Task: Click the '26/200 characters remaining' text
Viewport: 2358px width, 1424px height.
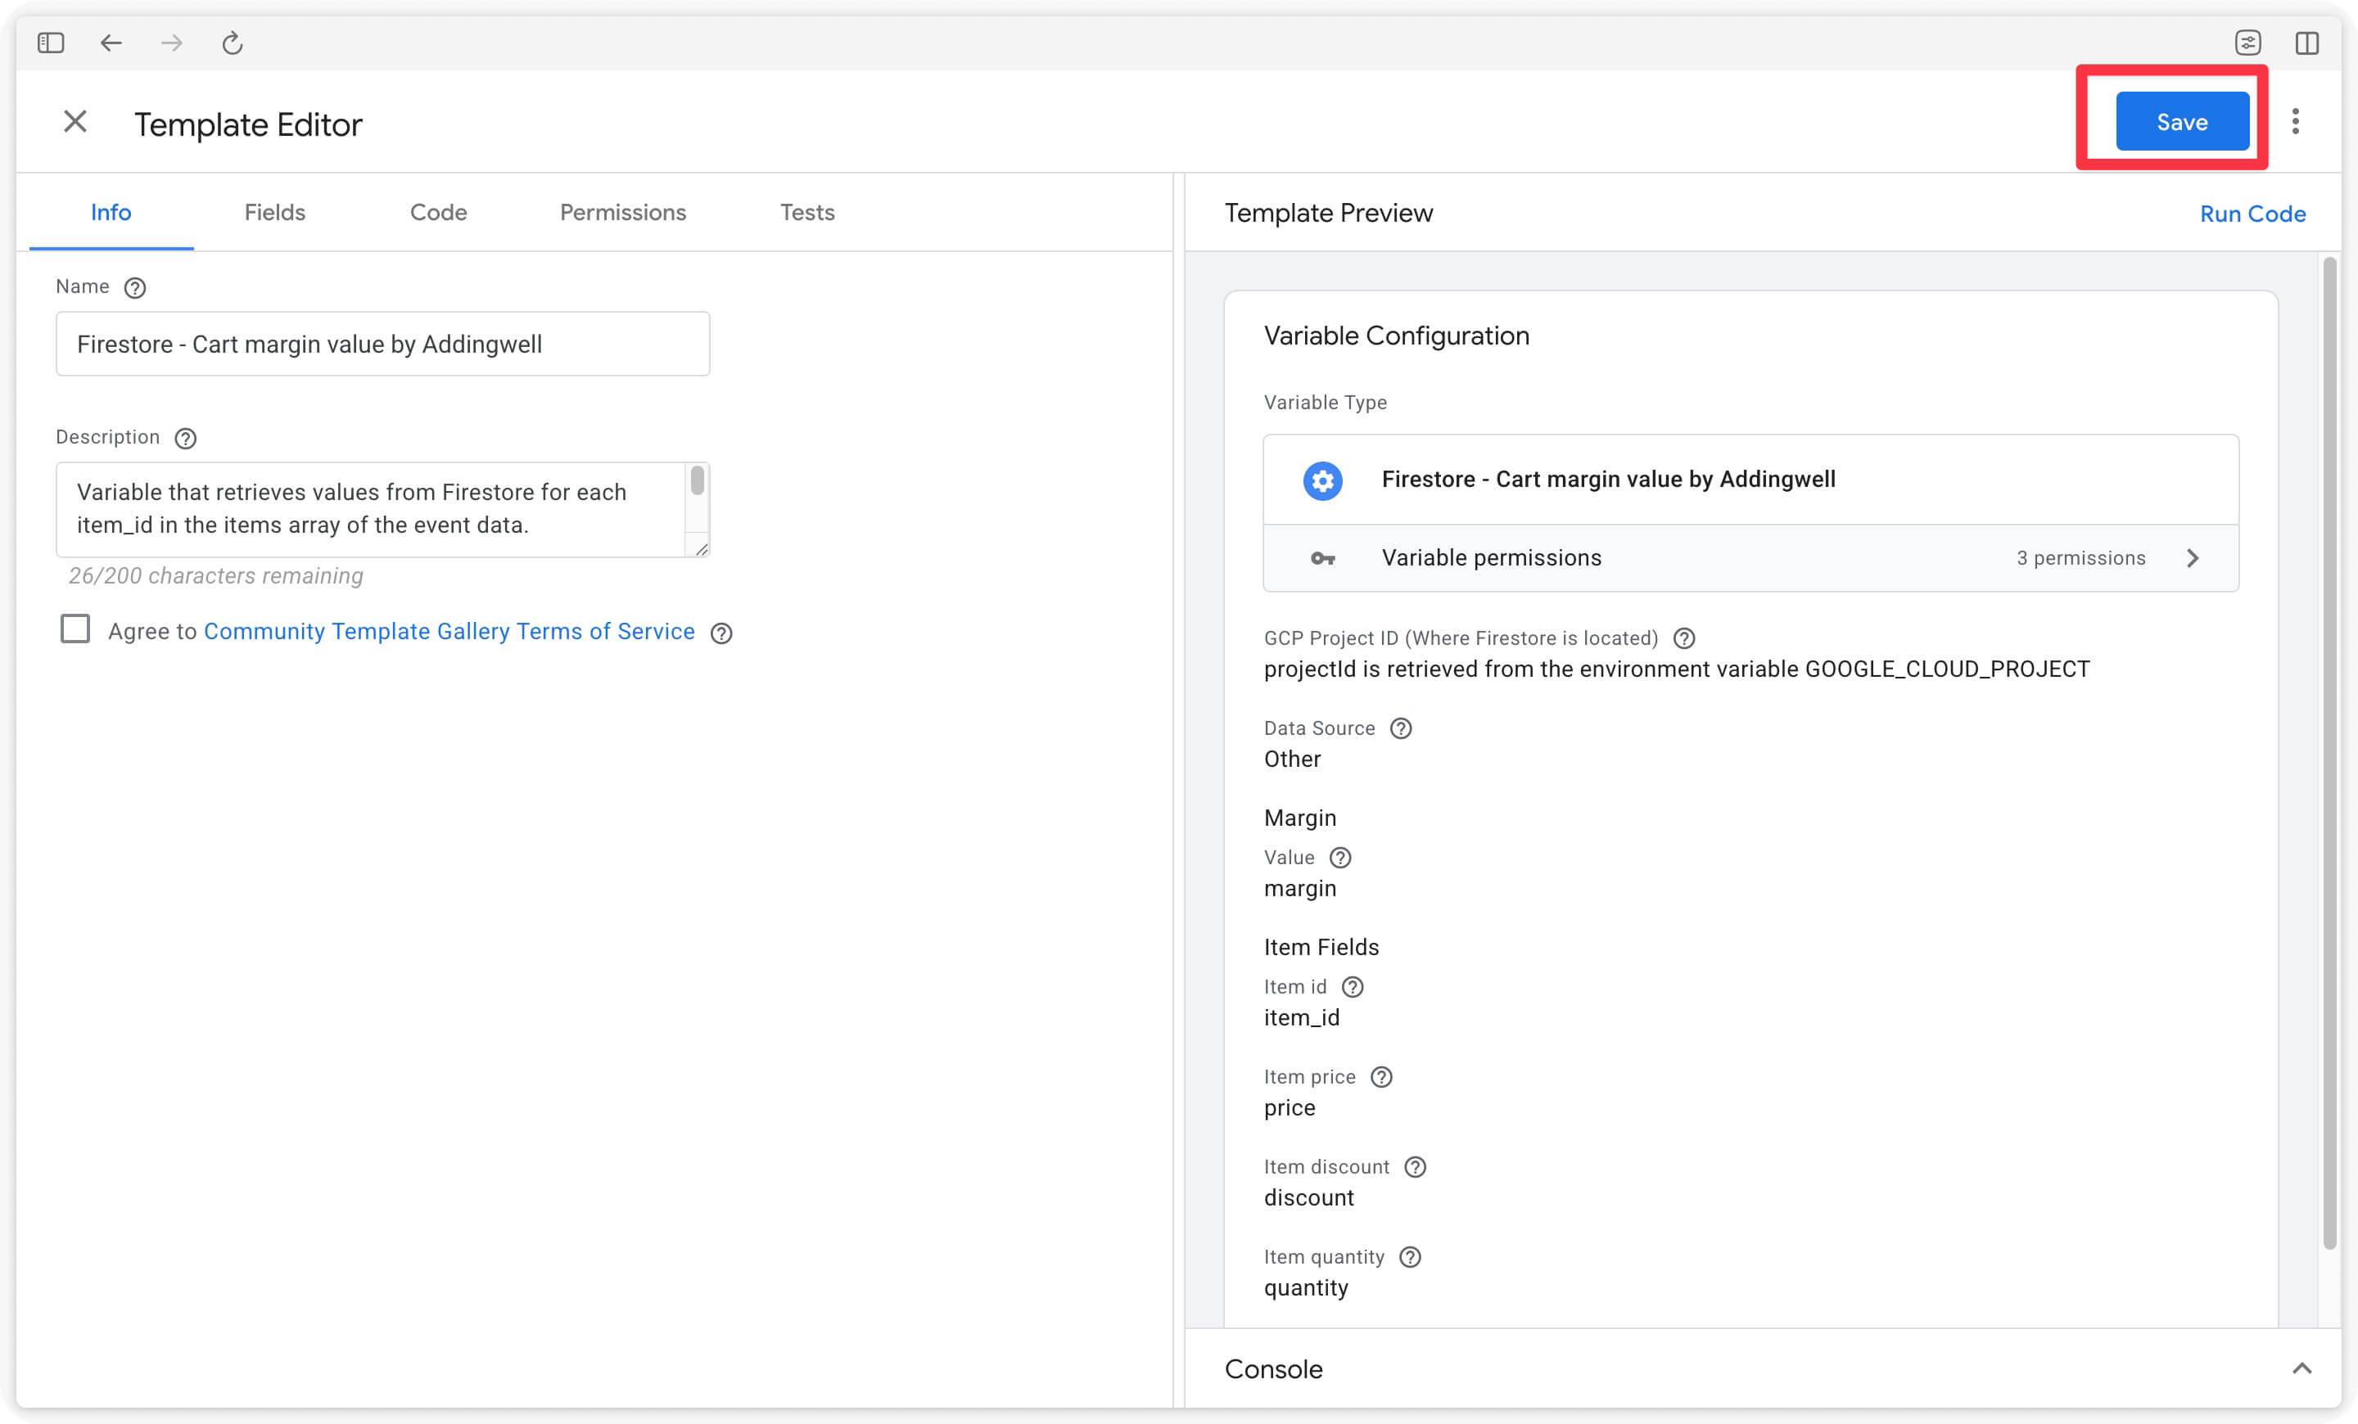Action: click(x=215, y=577)
